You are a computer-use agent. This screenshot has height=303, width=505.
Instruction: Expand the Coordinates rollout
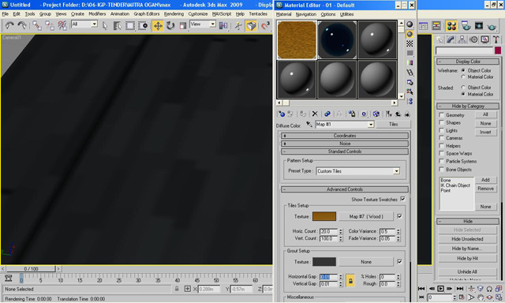pos(345,136)
